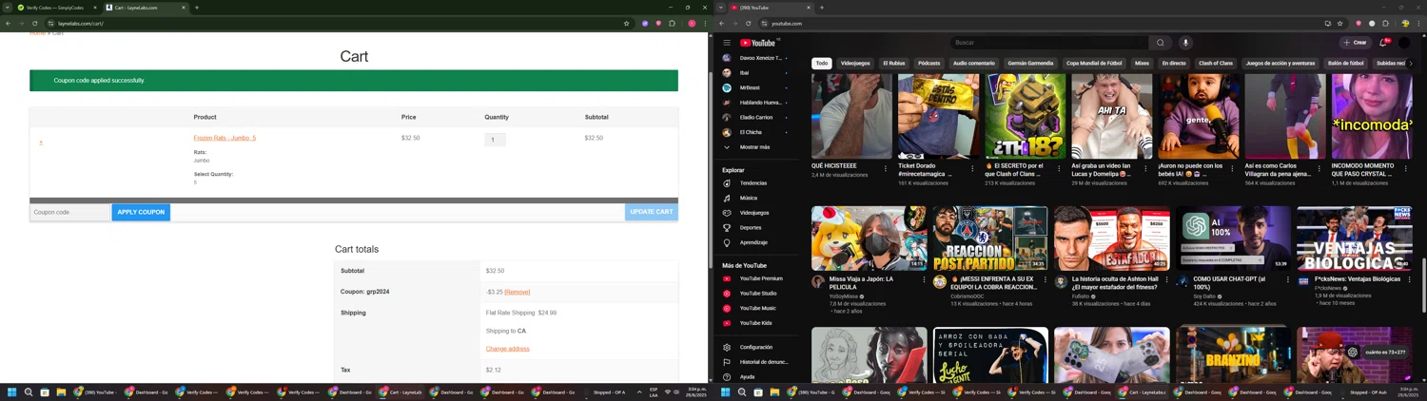
Task: Open extensions puzzle icon in LayneLabs window
Action: [672, 23]
